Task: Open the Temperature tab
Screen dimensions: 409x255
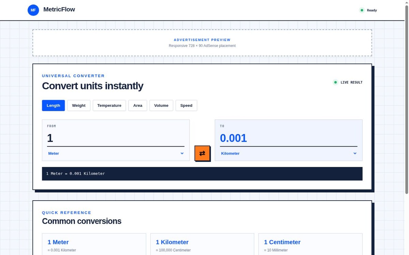Action: click(109, 105)
